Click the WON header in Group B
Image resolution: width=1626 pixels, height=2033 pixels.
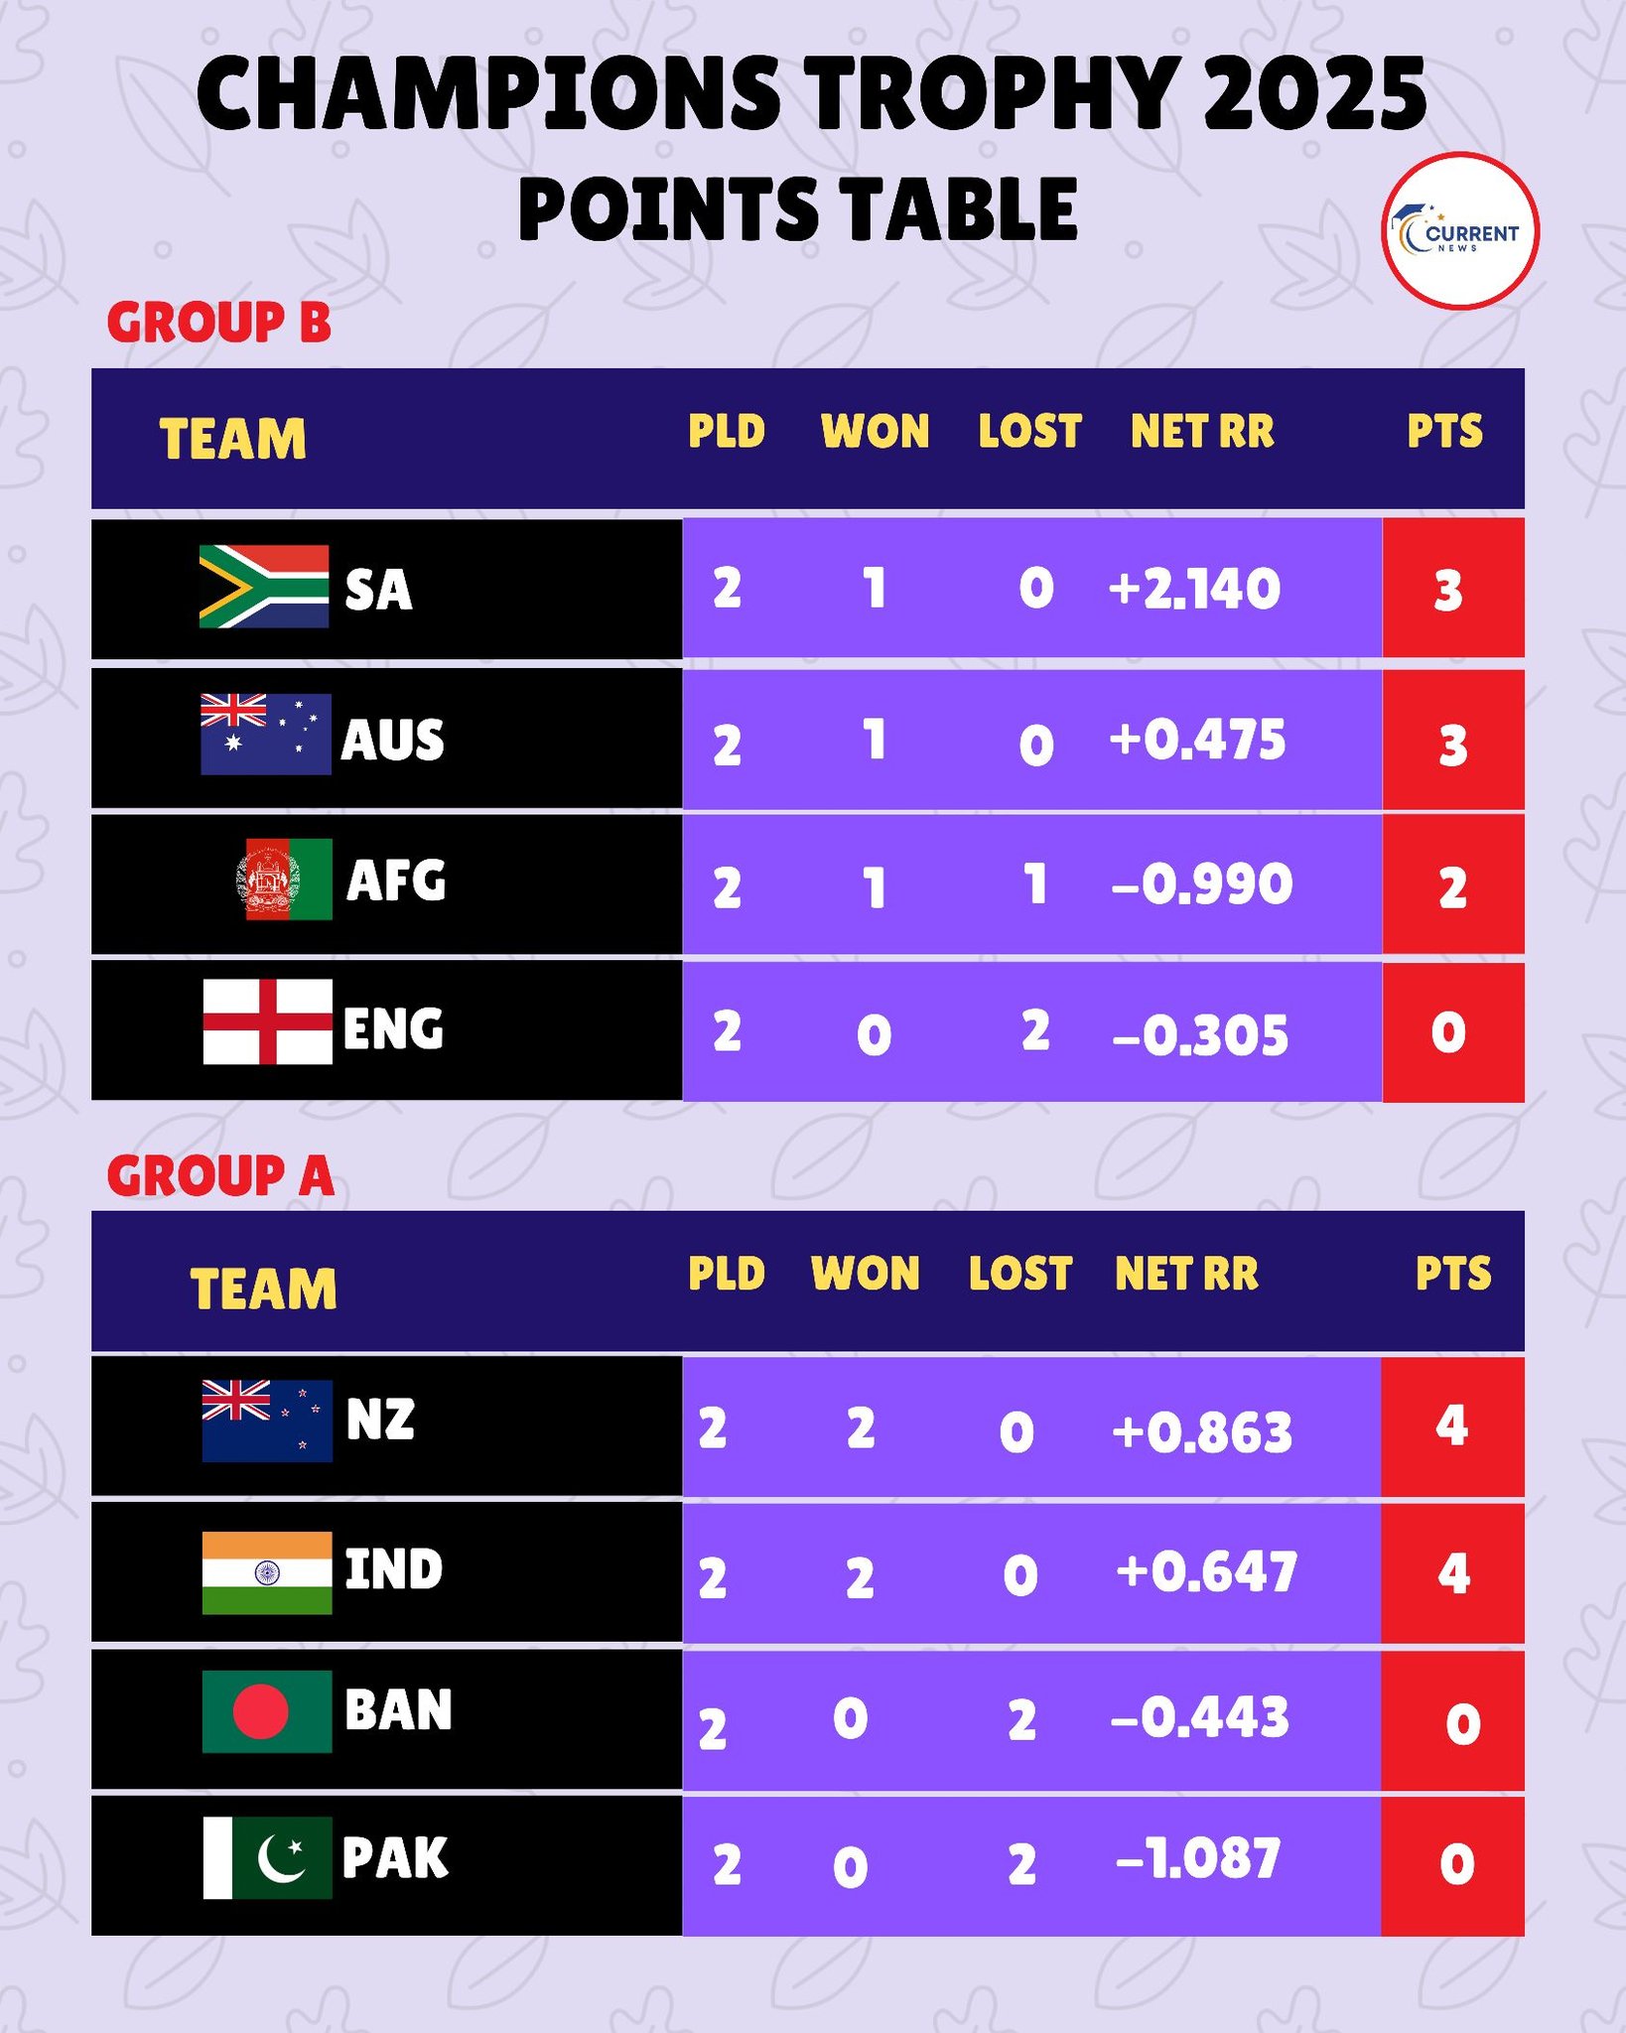875,431
